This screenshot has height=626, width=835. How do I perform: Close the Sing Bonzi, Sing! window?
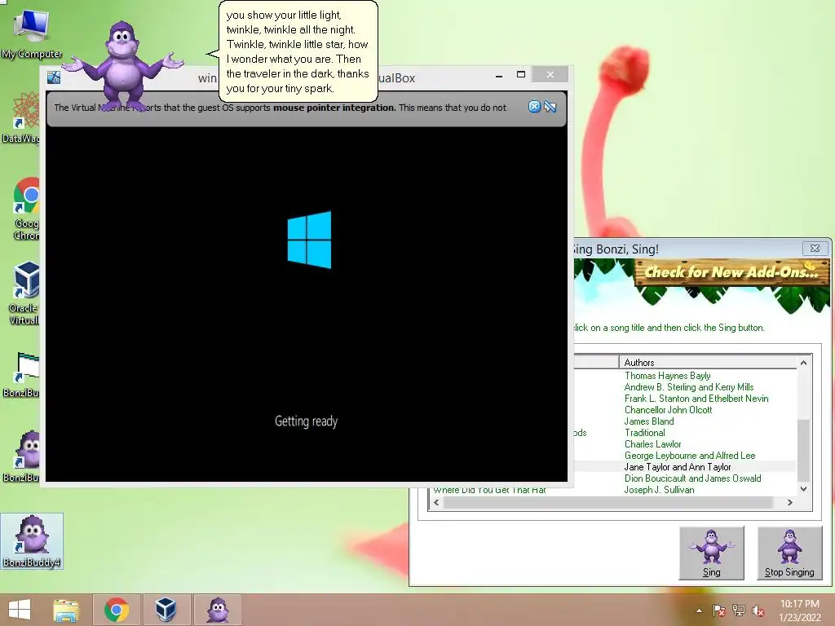click(815, 249)
